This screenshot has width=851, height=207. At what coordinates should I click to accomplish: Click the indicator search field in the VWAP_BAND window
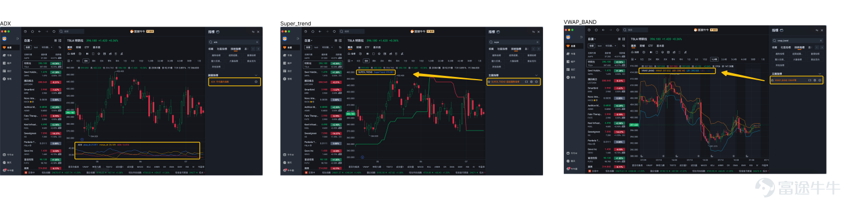tap(798, 41)
